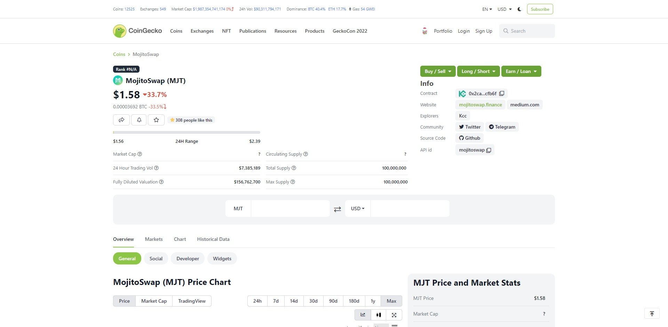
Task: Click the MJT amount input field
Action: point(290,209)
